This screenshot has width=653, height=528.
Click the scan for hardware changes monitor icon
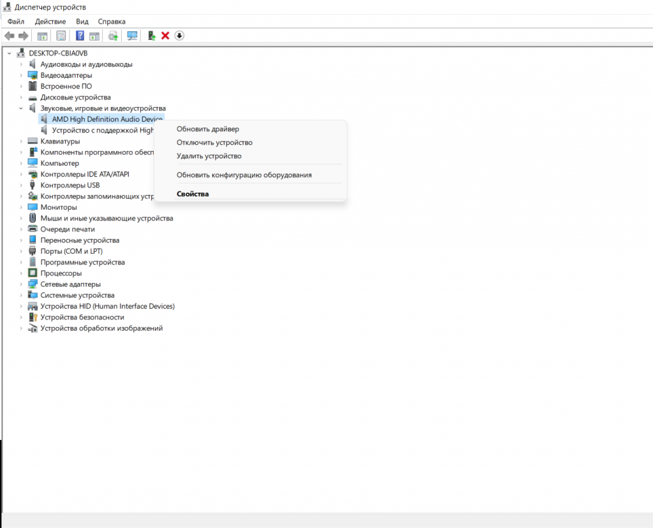[133, 36]
